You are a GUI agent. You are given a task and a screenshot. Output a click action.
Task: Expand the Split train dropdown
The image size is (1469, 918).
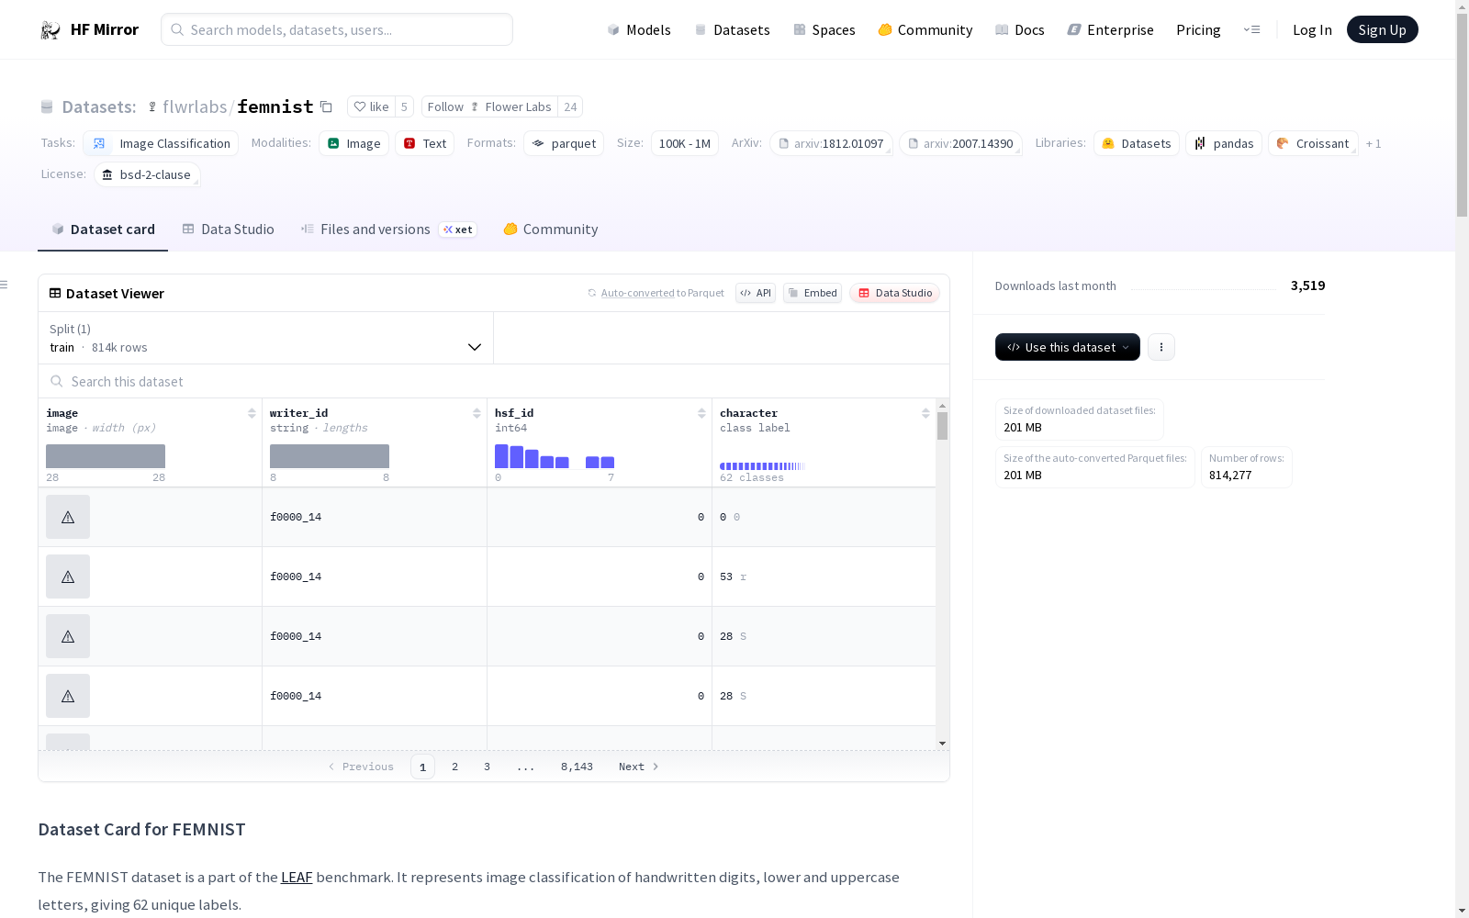click(265, 338)
